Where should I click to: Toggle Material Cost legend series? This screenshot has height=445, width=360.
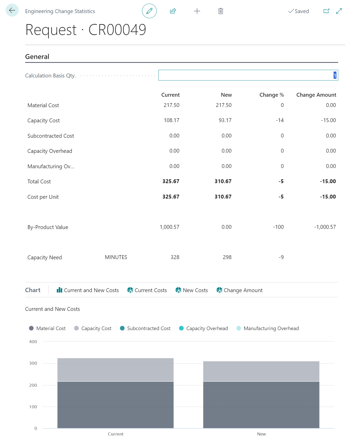coord(47,328)
